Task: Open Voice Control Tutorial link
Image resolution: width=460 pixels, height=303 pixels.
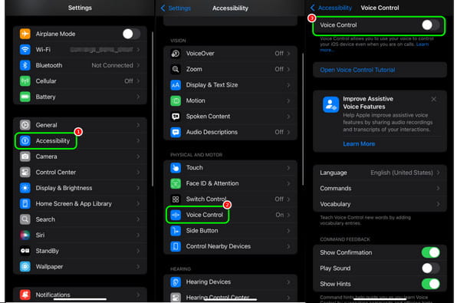Action: pos(357,70)
